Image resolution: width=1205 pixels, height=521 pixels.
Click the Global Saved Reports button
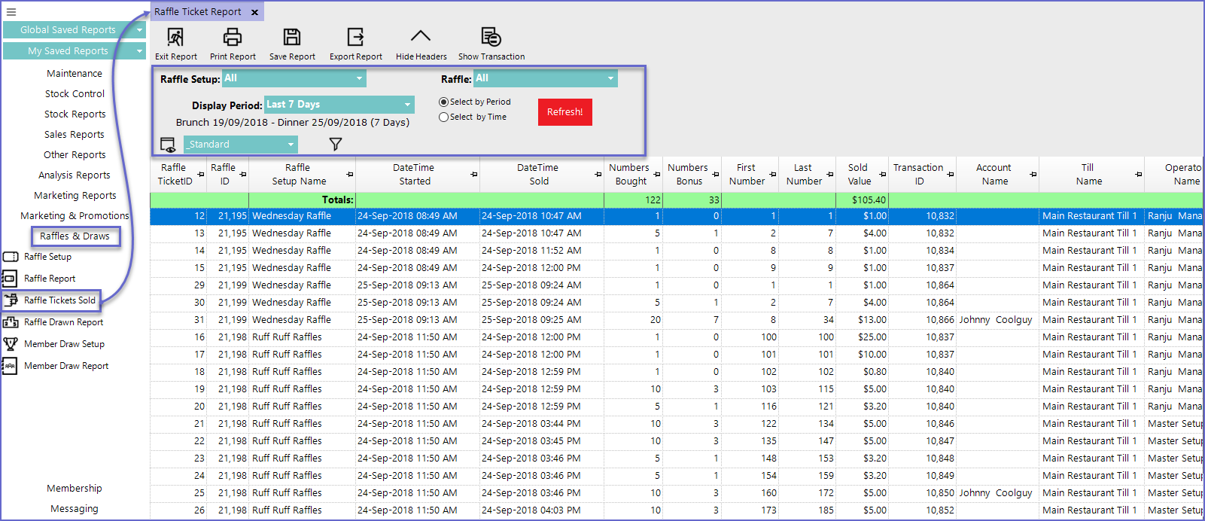(68, 30)
